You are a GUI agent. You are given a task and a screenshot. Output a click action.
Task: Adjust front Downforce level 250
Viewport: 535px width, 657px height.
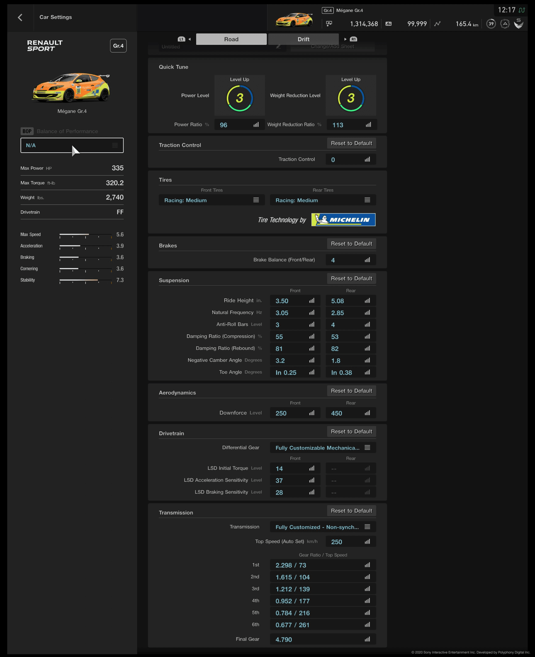[295, 413]
